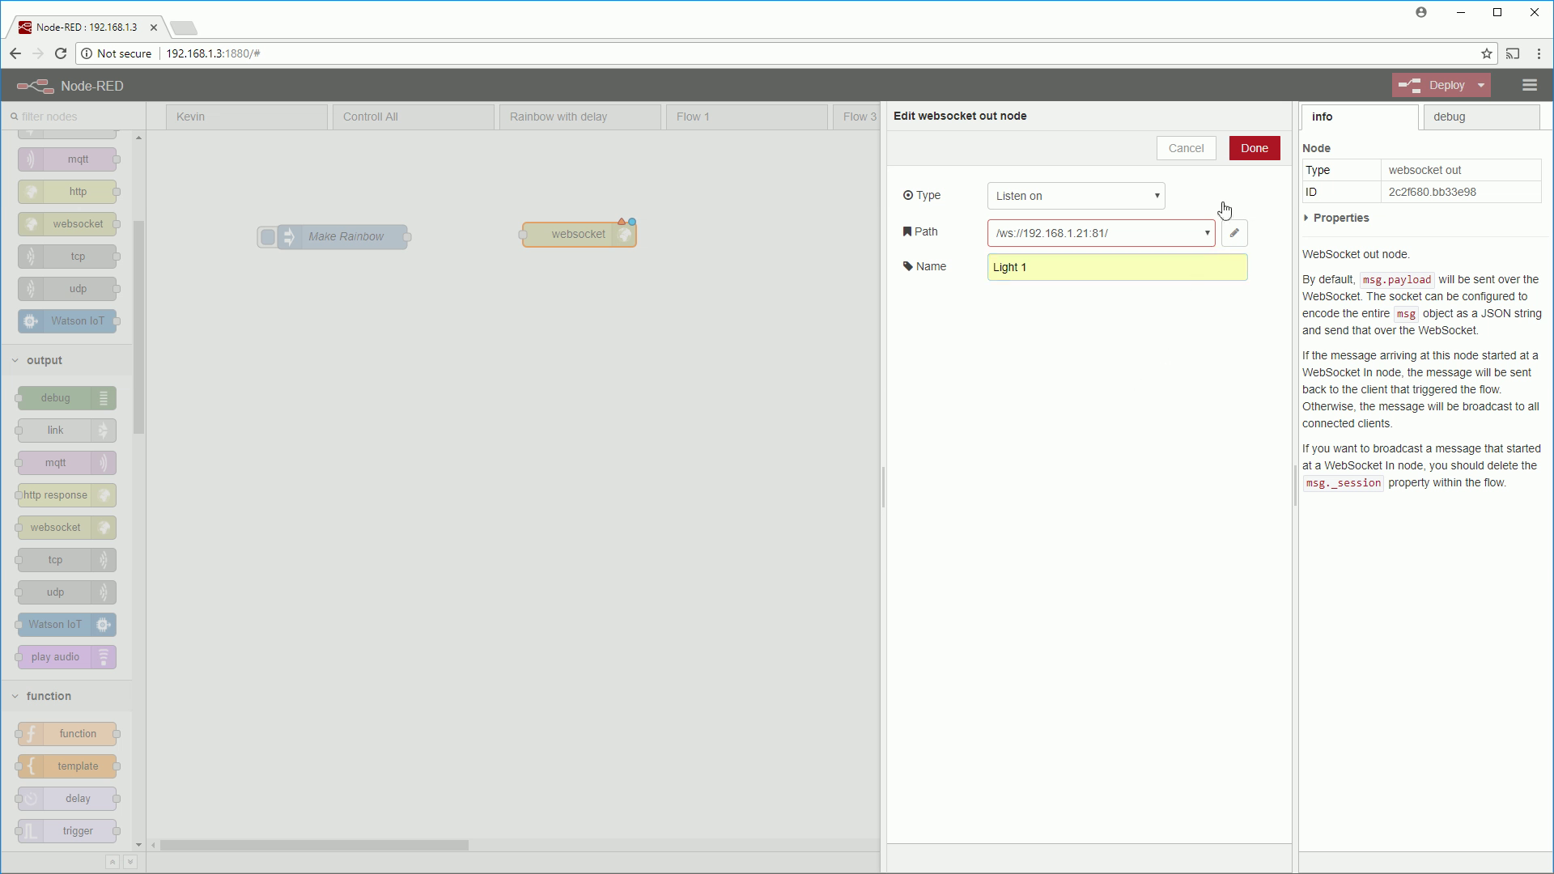This screenshot has height=874, width=1554.
Task: Click the cast icon in the browser toolbar
Action: [1513, 53]
